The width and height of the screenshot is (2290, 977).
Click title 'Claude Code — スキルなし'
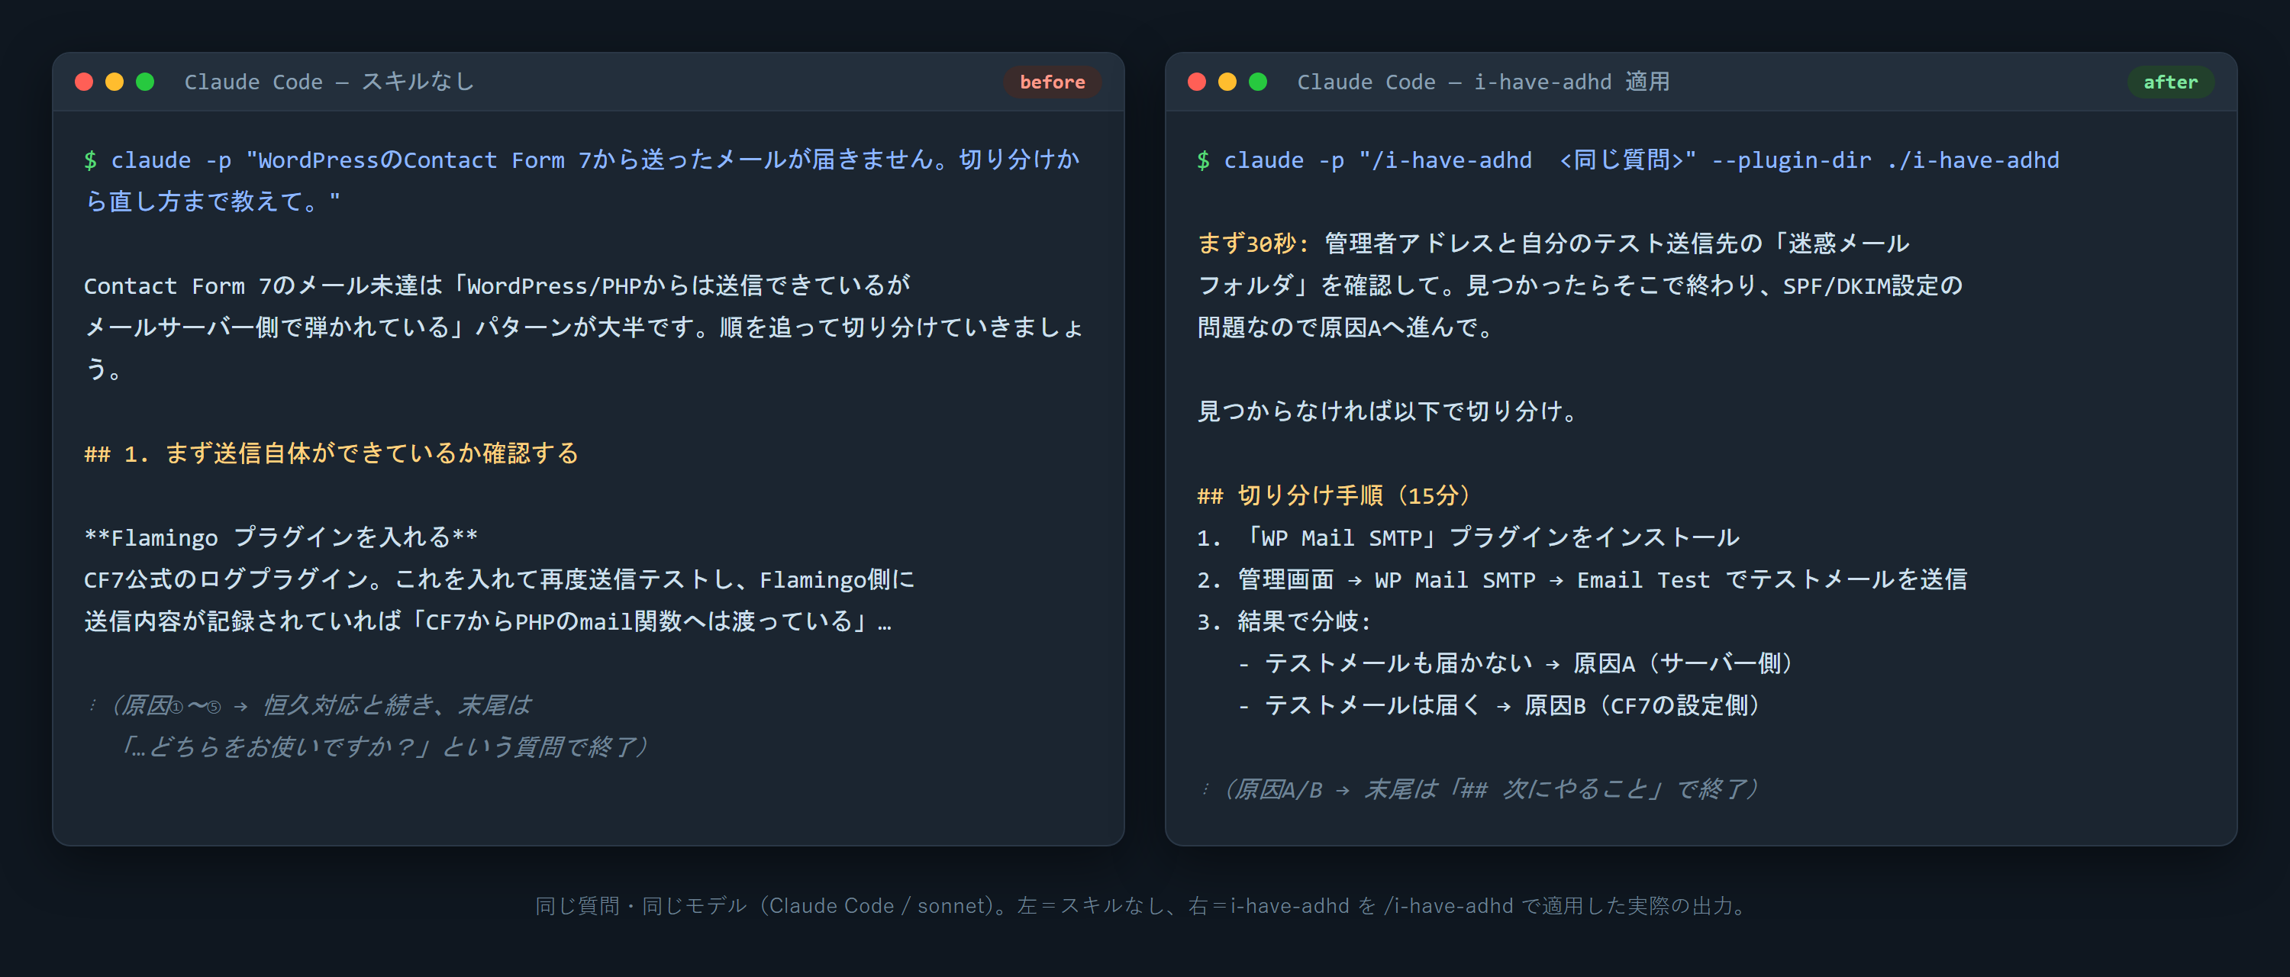(329, 82)
